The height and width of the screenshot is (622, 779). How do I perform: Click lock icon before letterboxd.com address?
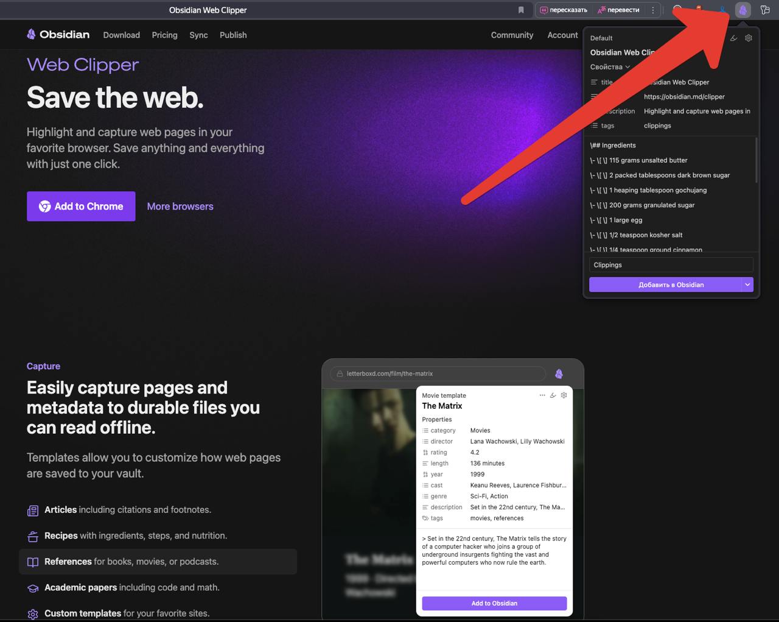(x=340, y=373)
